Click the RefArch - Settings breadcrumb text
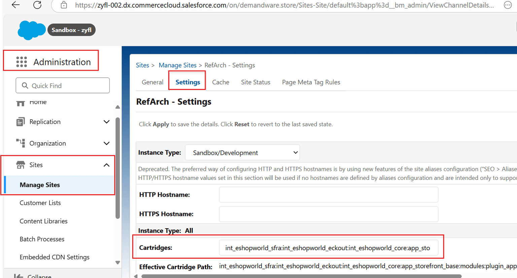Screen dimensions: 517x278 coord(230,65)
